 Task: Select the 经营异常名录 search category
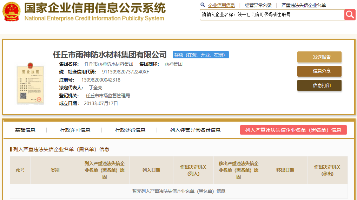tap(258, 5)
